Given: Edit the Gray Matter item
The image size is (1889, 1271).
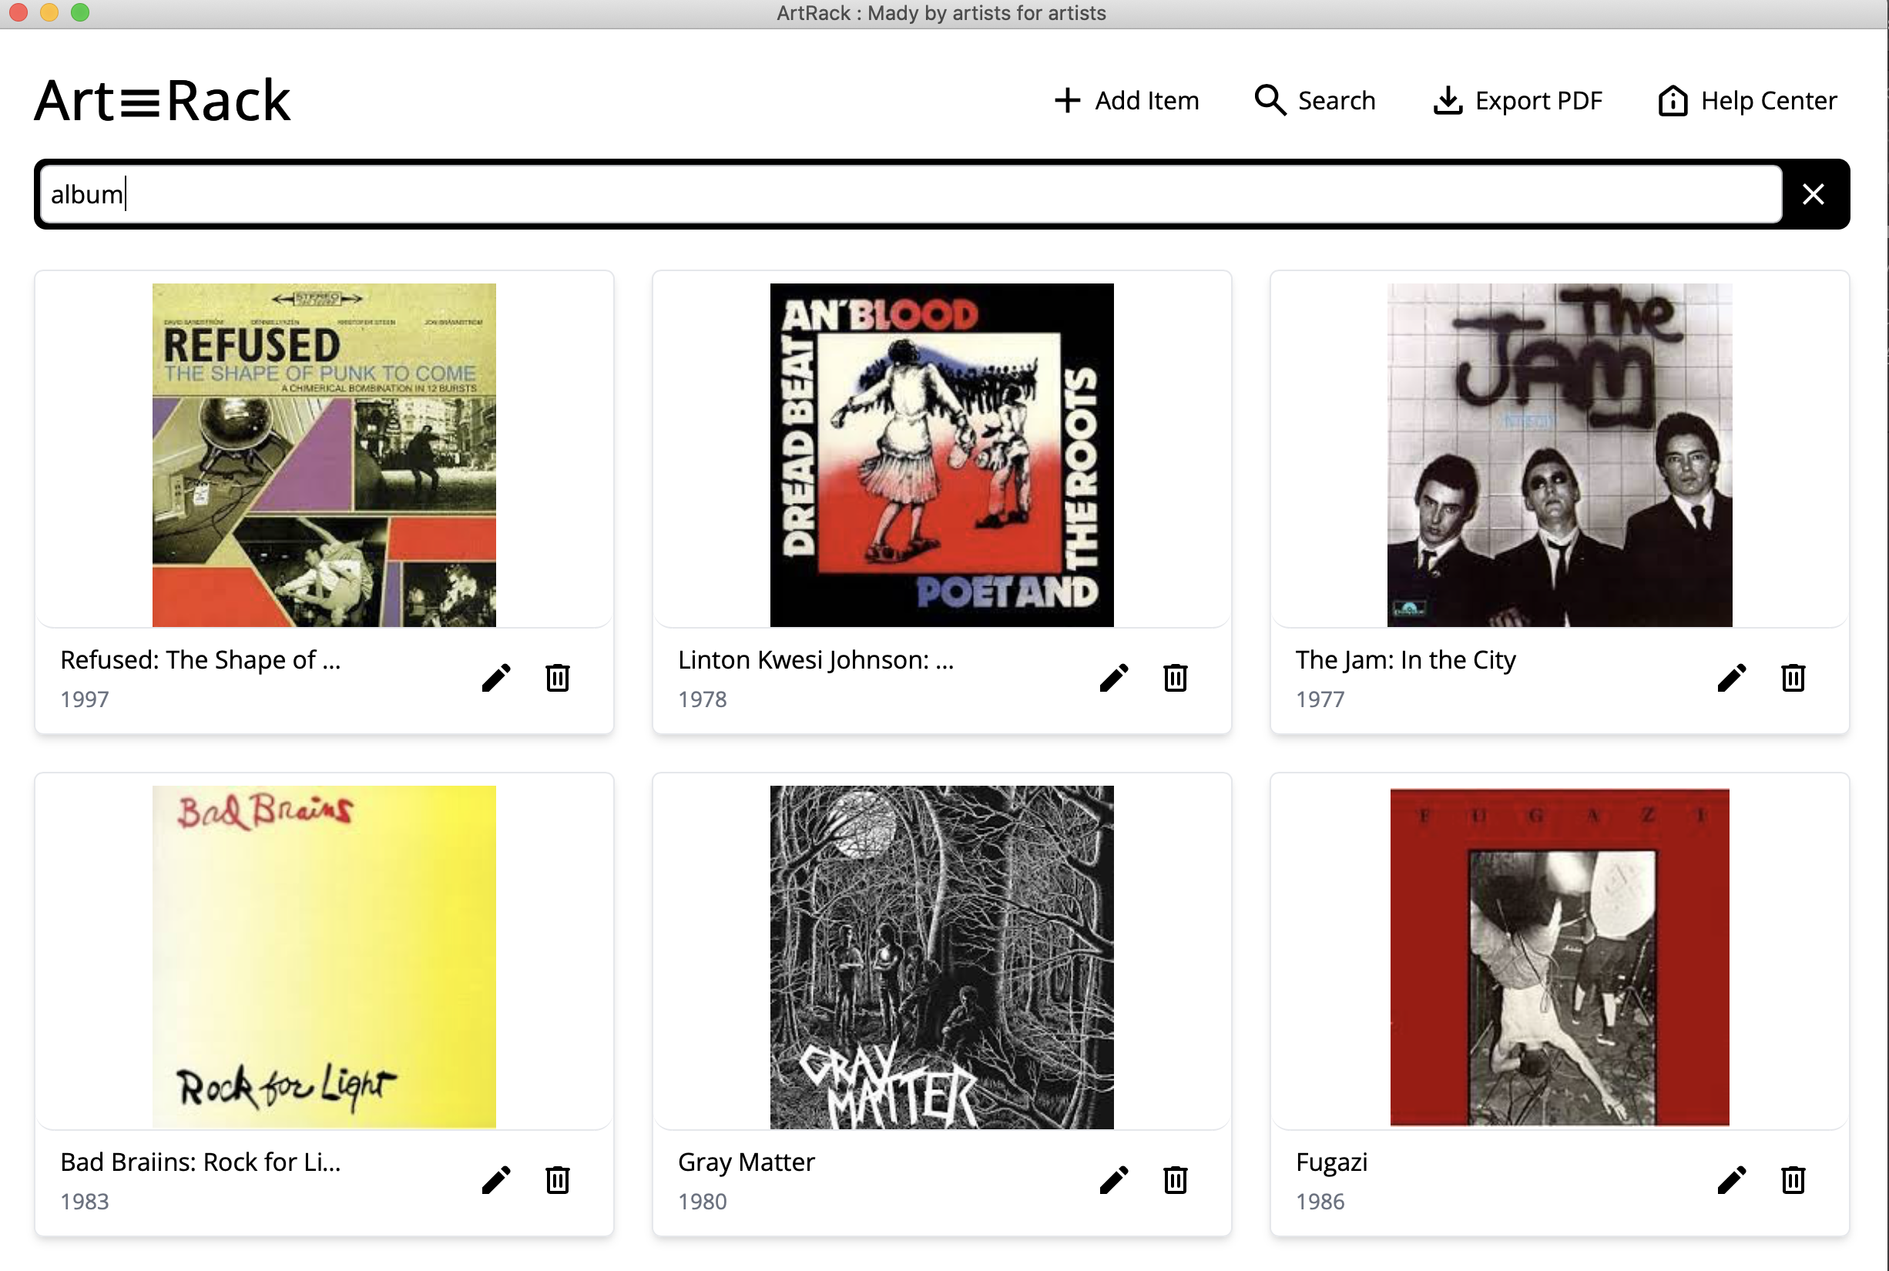Looking at the screenshot, I should click(1114, 1180).
